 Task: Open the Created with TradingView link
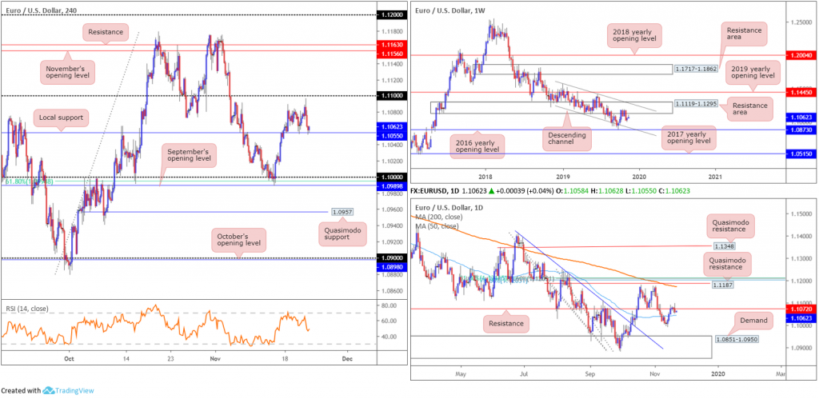pyautogui.click(x=47, y=390)
